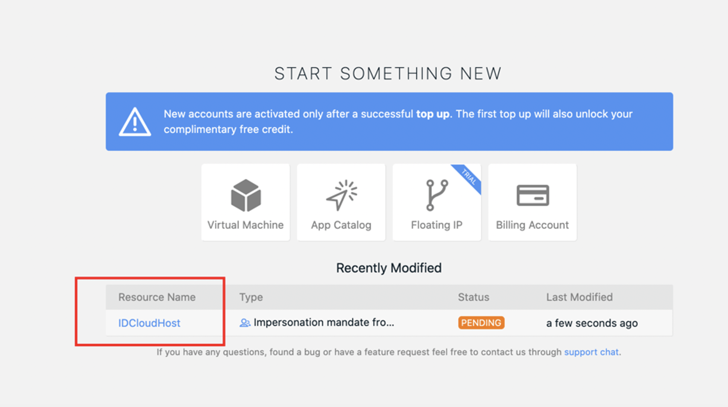Open the IDCloudHost resource link
The height and width of the screenshot is (407, 728).
tap(148, 323)
